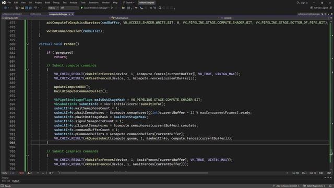Image resolution: width=334 pixels, height=188 pixels.
Task: Click Start Without Debugging hollow play icon
Action: pos(112,8)
